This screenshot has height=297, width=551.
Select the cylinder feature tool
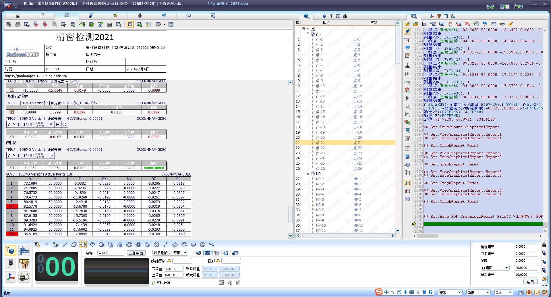click(x=111, y=245)
